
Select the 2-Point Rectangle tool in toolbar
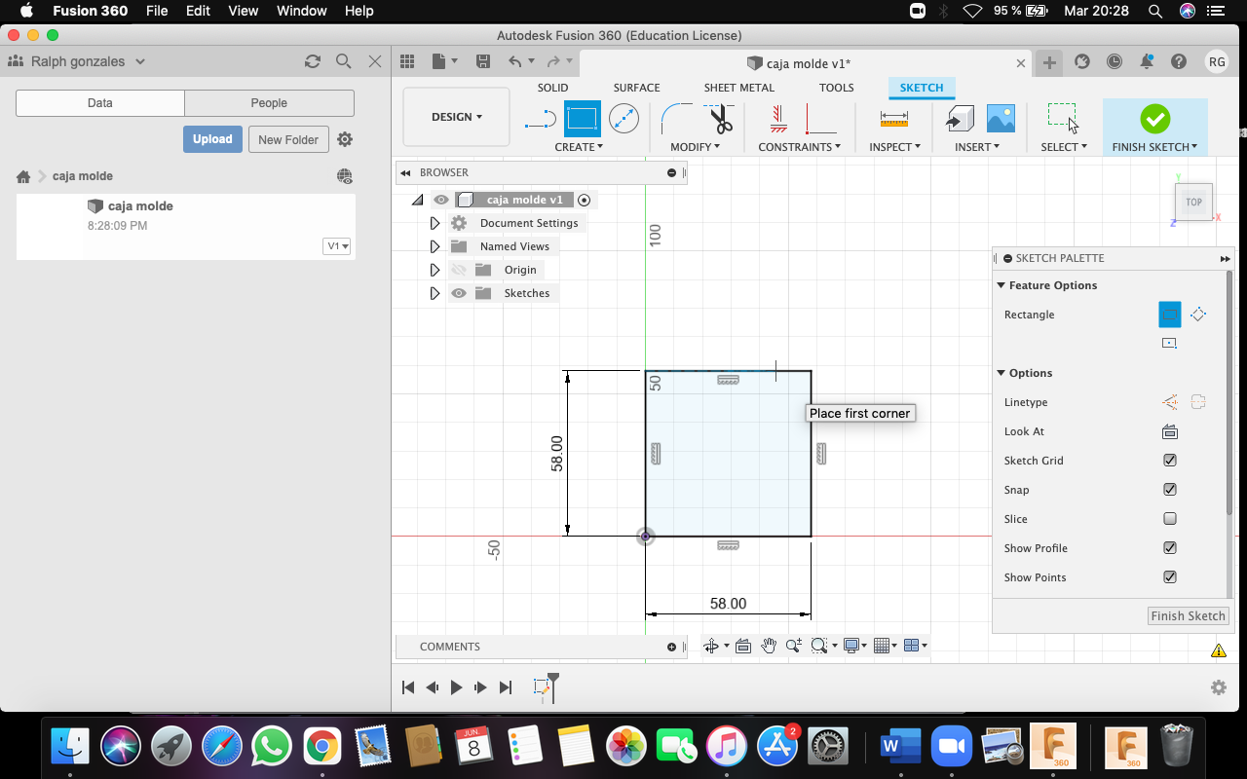tap(582, 119)
